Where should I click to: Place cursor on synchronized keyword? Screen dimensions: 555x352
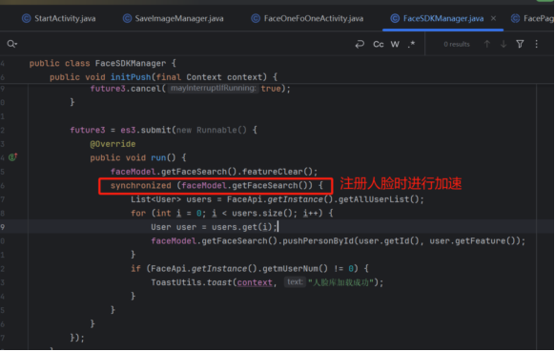coord(140,186)
